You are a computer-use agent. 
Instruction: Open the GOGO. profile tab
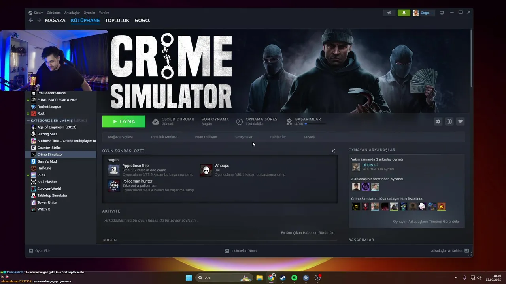point(142,21)
